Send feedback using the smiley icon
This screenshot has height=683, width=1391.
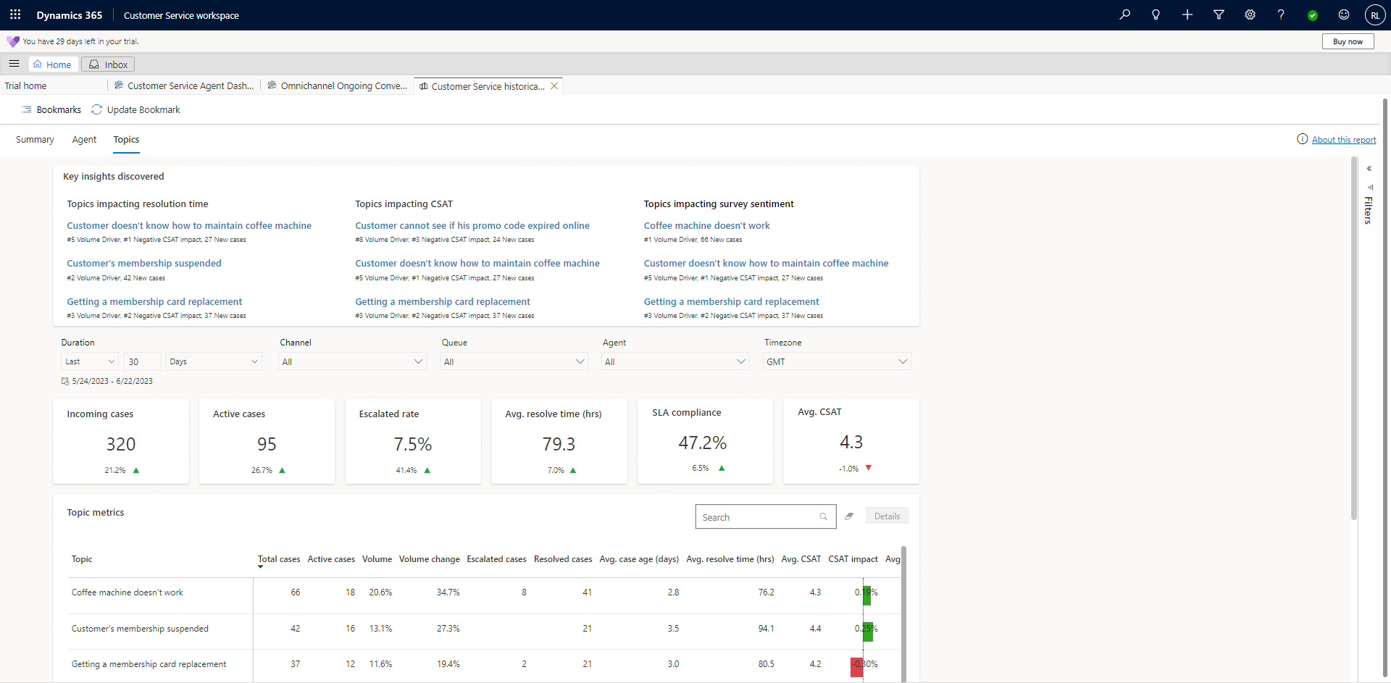point(1344,14)
